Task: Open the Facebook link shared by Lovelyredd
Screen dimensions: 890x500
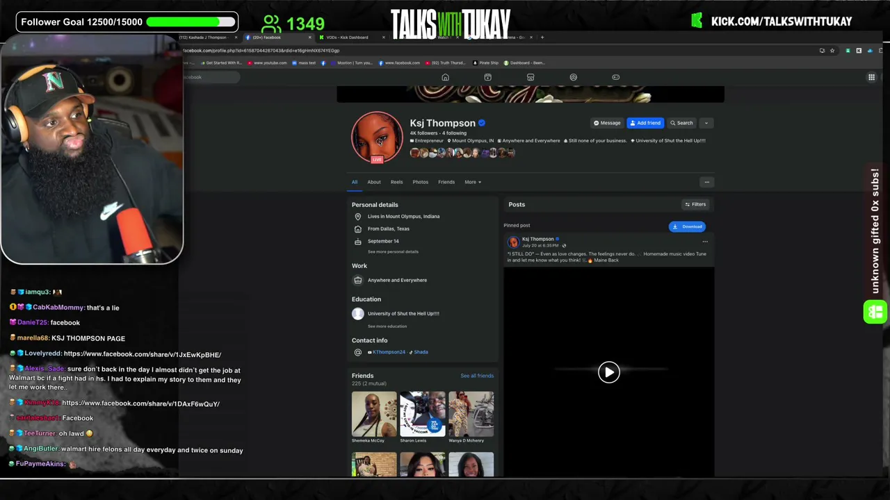Action: click(143, 354)
